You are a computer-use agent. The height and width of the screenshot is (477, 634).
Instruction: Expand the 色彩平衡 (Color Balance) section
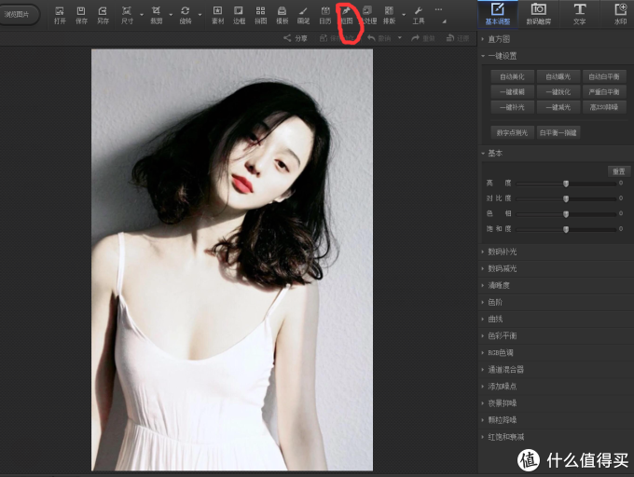(x=503, y=335)
